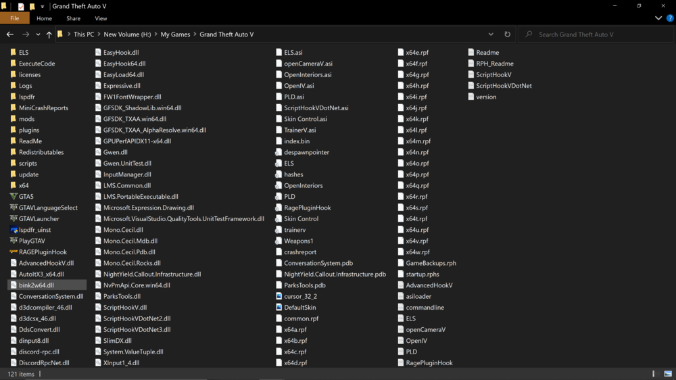Refresh the Grand Theft Auto V folder
Screen dimensions: 676x380
coord(508,34)
